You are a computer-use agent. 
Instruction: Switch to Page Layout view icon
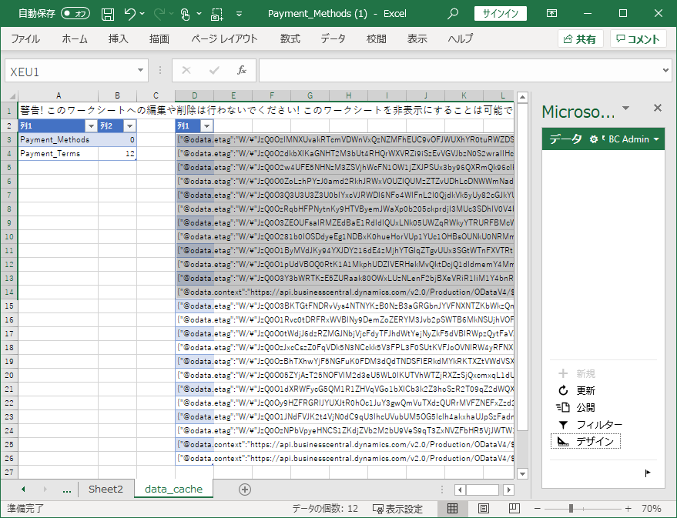click(484, 509)
